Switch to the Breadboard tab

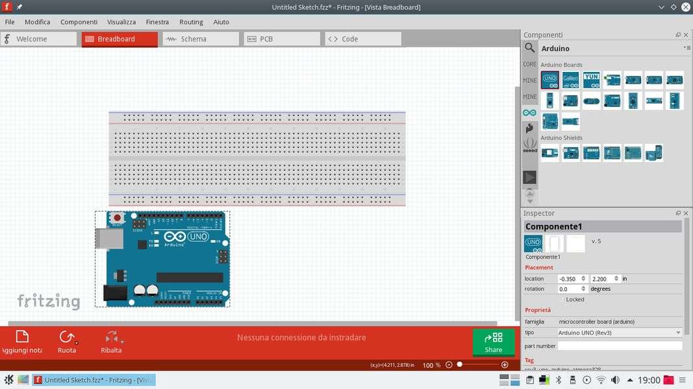[120, 39]
